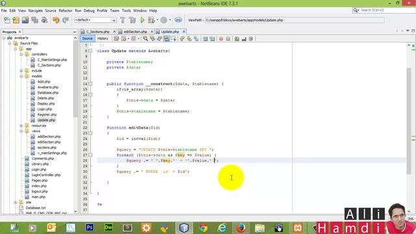Minimize the Projects panel
This screenshot has width=416, height=234.
pos(75,32)
